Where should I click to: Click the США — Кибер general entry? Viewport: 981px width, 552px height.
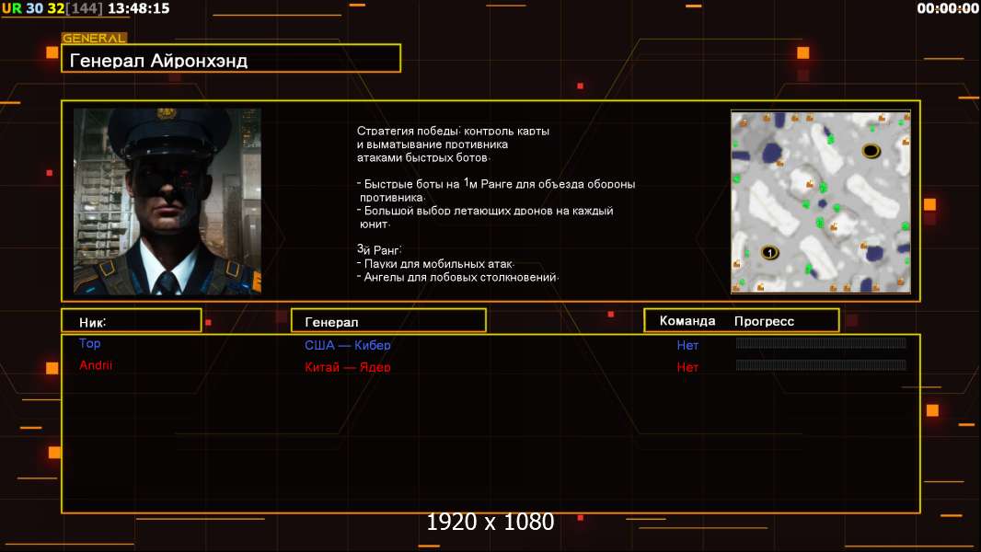[348, 345]
